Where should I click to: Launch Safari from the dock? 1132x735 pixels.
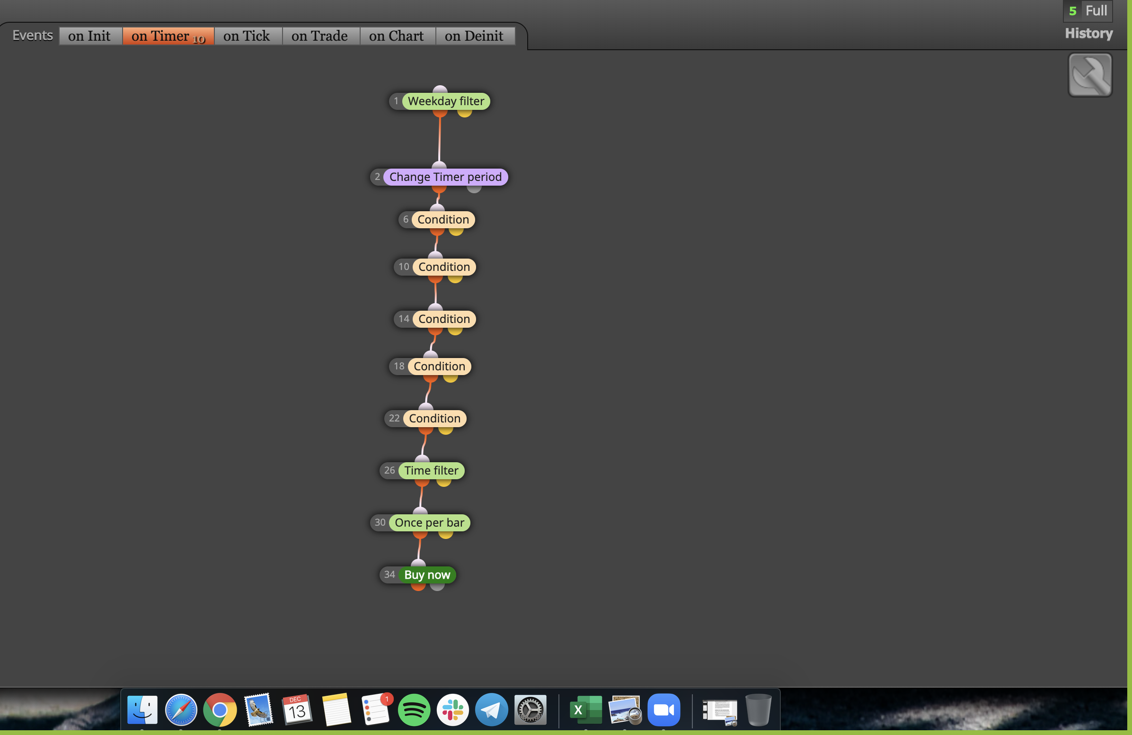[x=181, y=710]
